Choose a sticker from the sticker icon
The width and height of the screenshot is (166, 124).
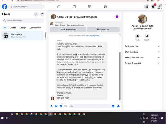click(61, 106)
